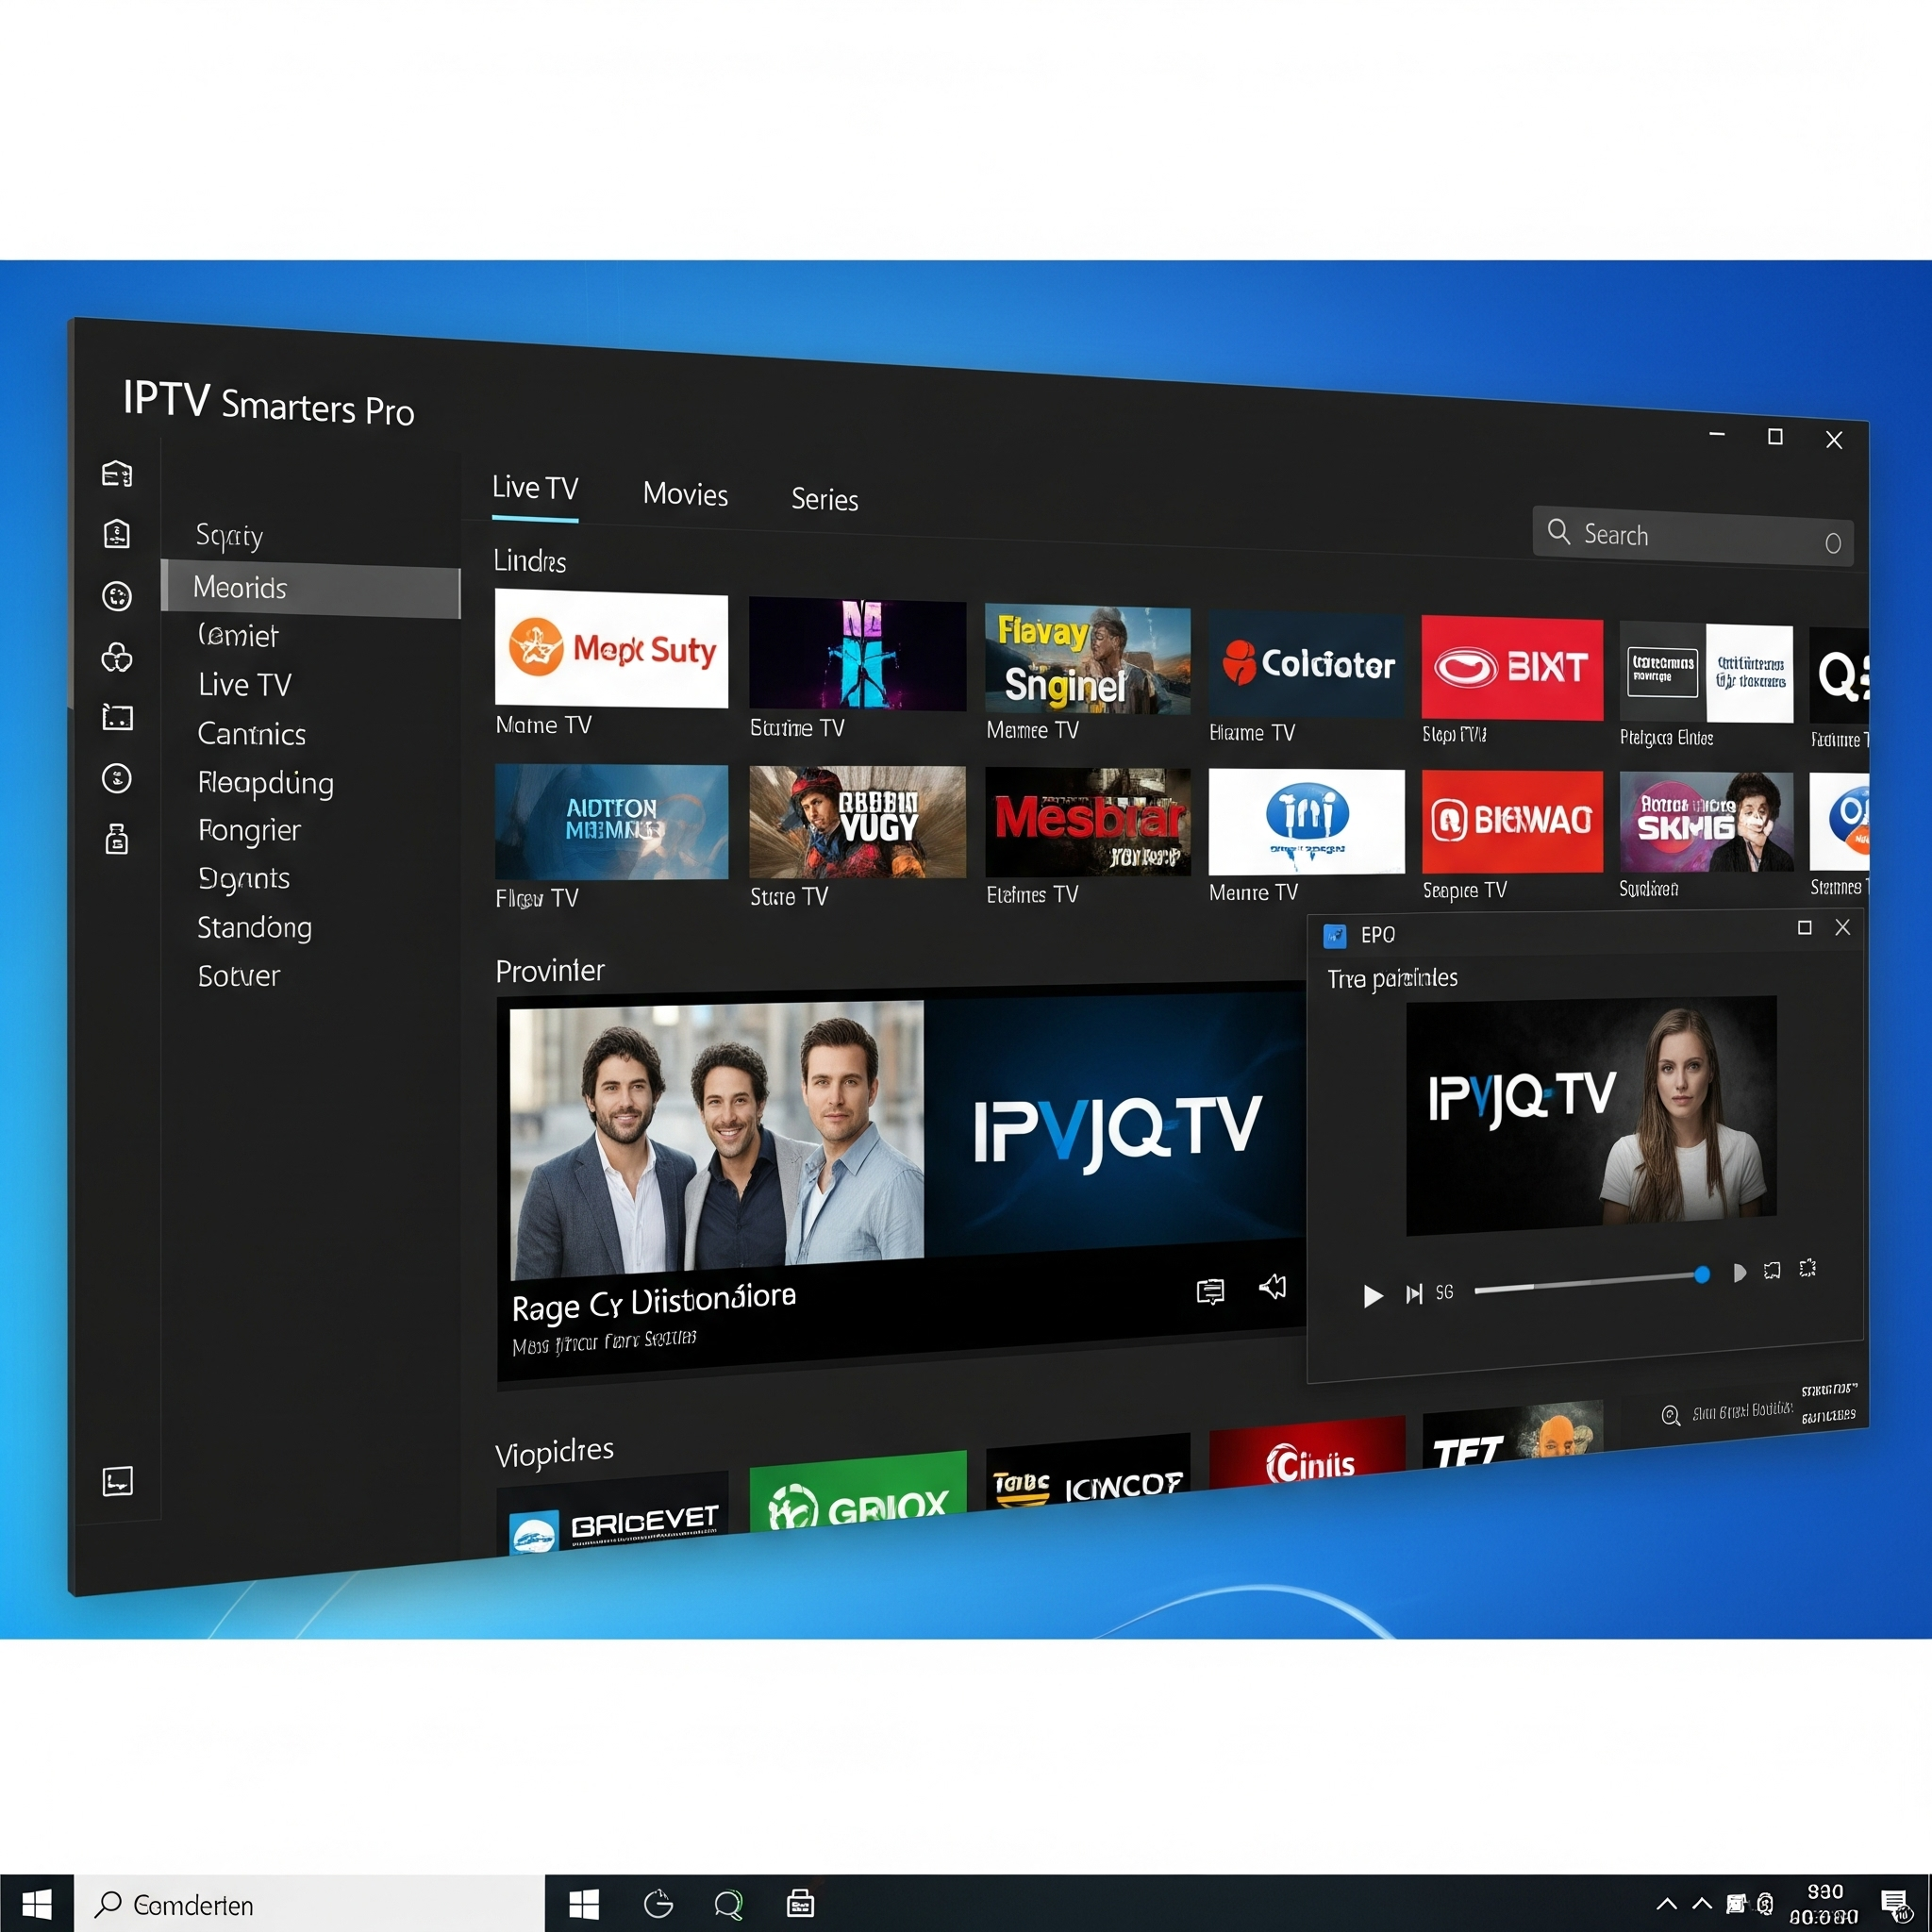Open the GRIOX tile under Viopidres

(857, 1493)
